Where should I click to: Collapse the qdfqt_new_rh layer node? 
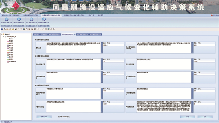(3, 37)
